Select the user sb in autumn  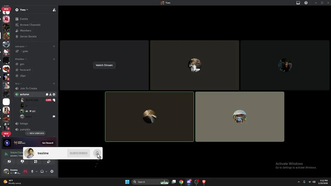(37, 111)
